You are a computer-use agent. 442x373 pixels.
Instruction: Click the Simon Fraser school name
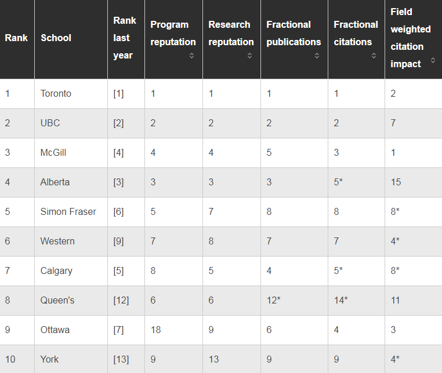point(67,211)
